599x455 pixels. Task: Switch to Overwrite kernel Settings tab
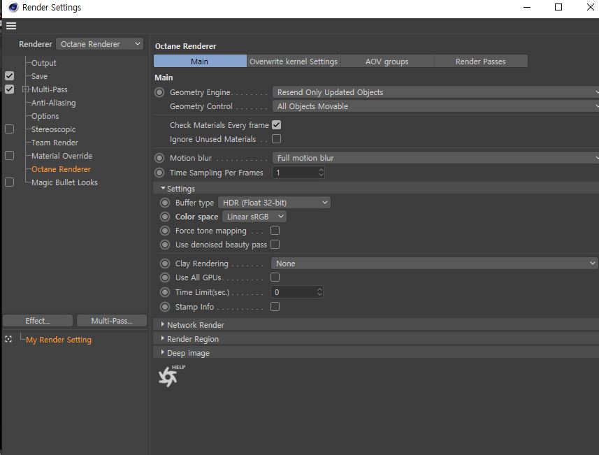tap(294, 61)
